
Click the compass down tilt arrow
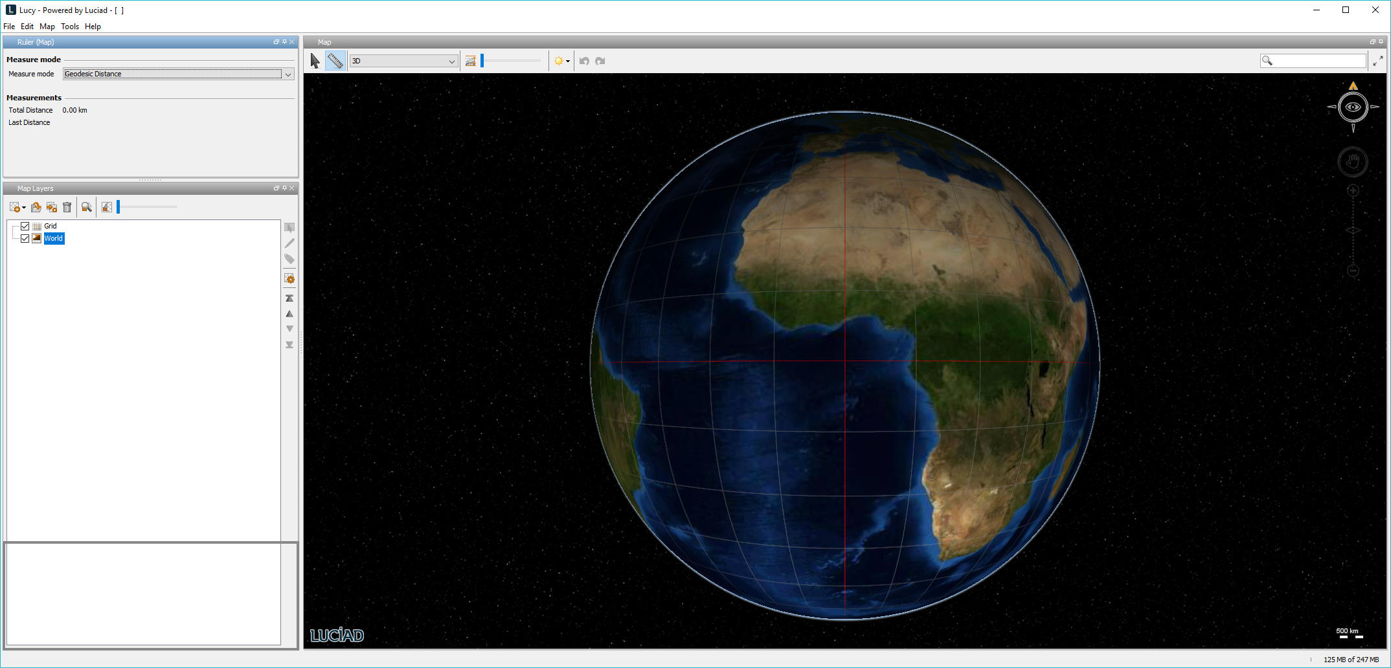(x=1353, y=128)
